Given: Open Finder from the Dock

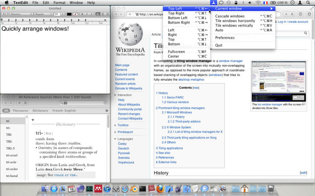Looking at the screenshot, I should coord(45,189).
